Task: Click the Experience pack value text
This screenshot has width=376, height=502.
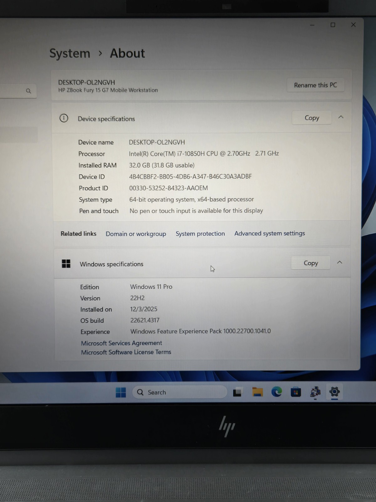Action: 201,331
